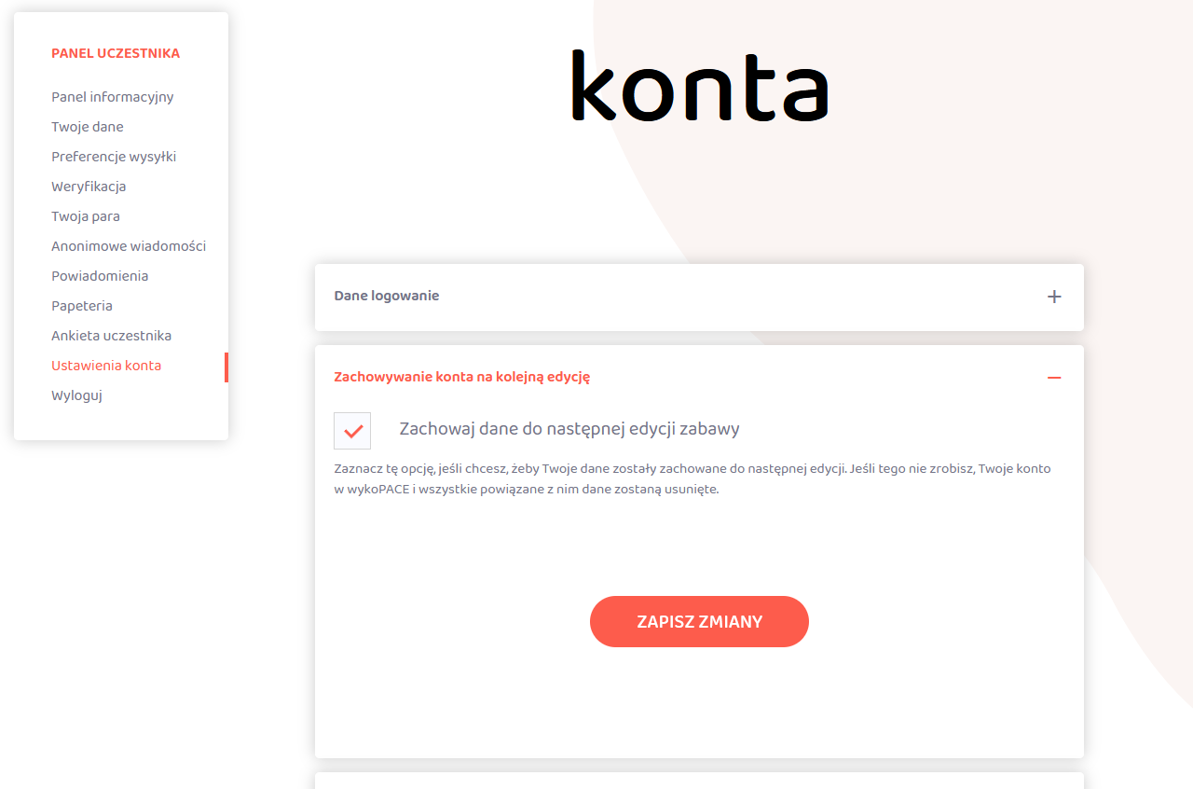Select Weryfikacja in the sidebar
This screenshot has height=789, width=1193.
pyautogui.click(x=89, y=187)
